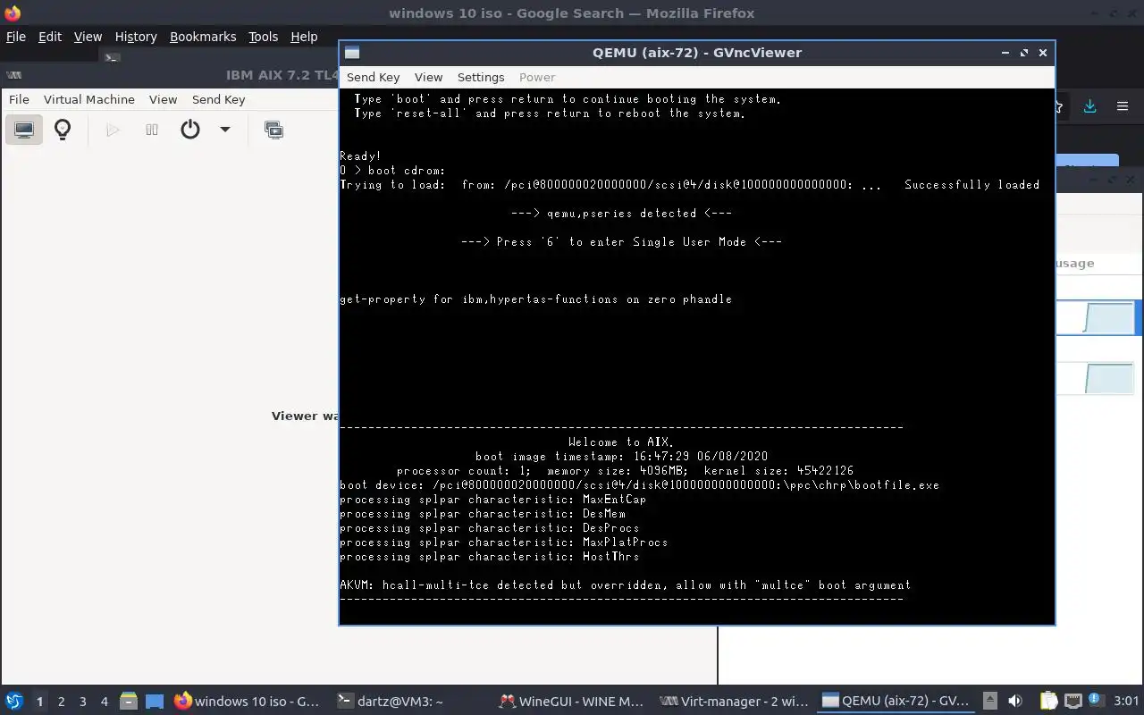The image size is (1144, 715).
Task: Click the network connection tray icon
Action: click(x=1072, y=701)
